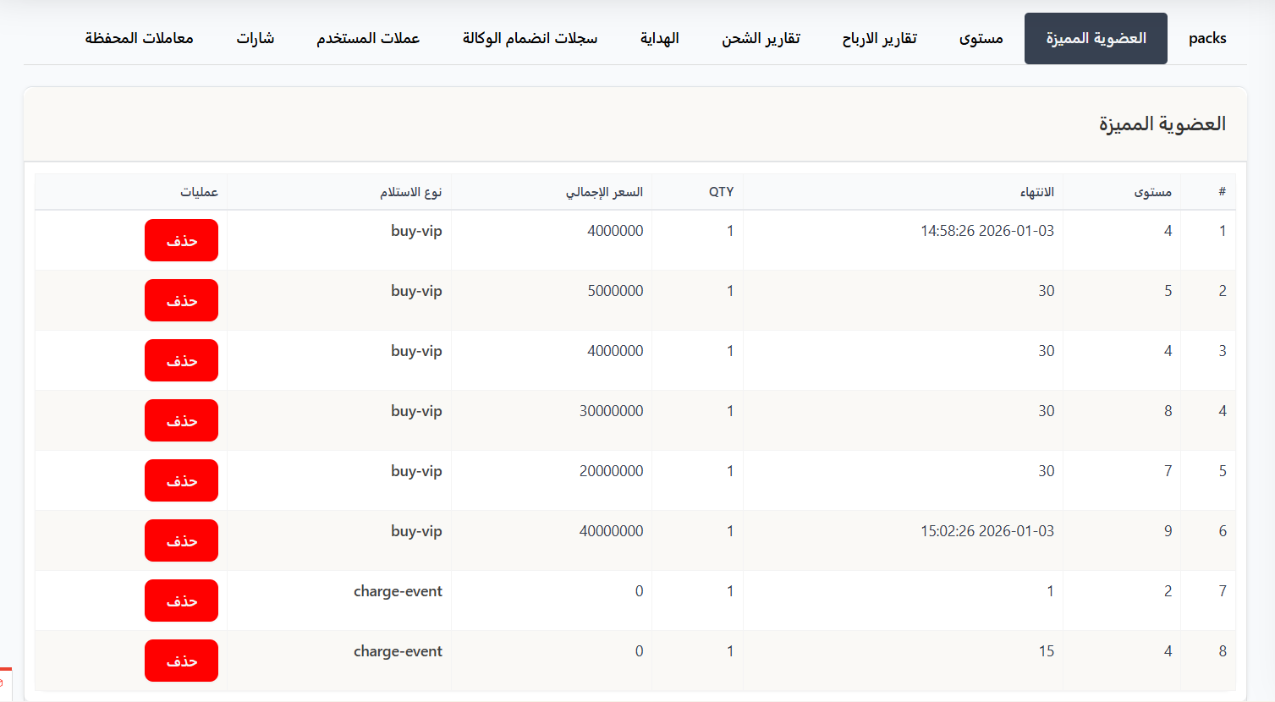The image size is (1275, 702).
Task: Select the date 15:02:26 2026-01-03
Action: point(987,531)
